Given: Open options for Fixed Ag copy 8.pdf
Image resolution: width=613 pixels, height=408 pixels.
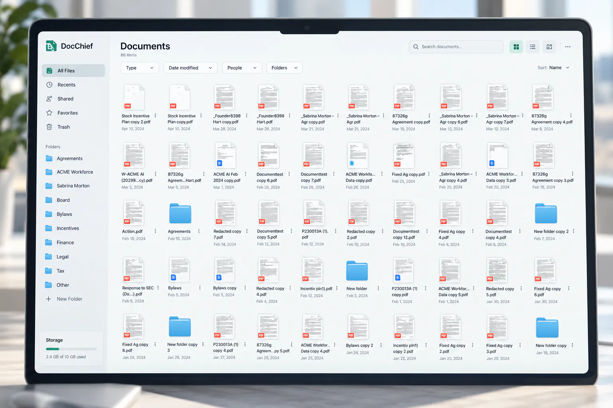Looking at the screenshot, I should pyautogui.click(x=155, y=344).
